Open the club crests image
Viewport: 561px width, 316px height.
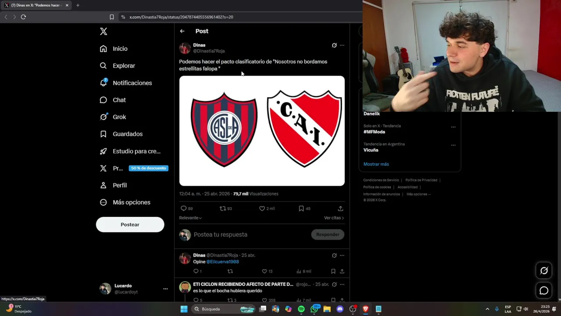click(x=262, y=131)
